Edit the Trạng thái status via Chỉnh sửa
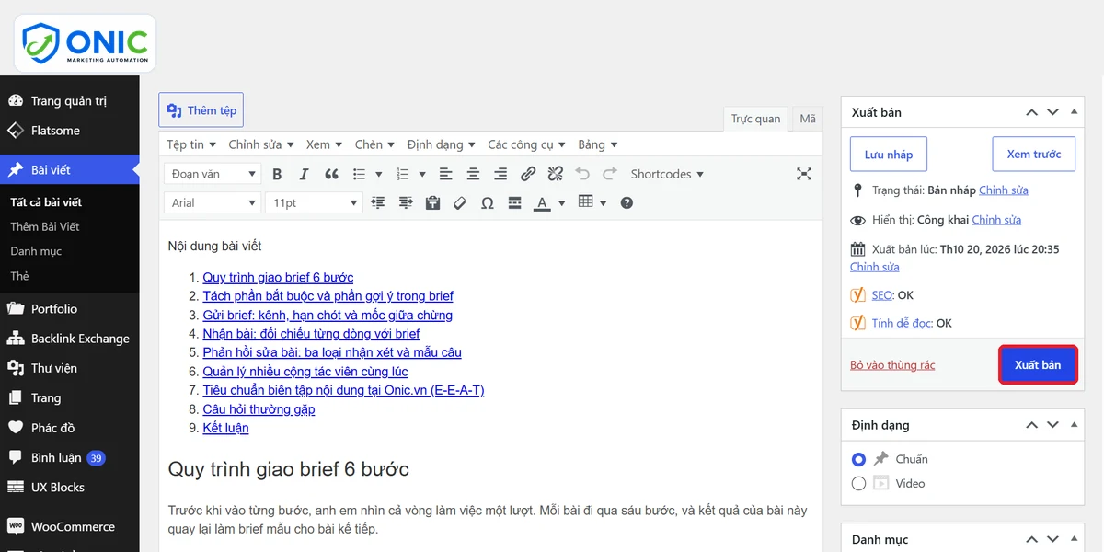Screen dimensions: 1104x552 pyautogui.click(x=1004, y=190)
